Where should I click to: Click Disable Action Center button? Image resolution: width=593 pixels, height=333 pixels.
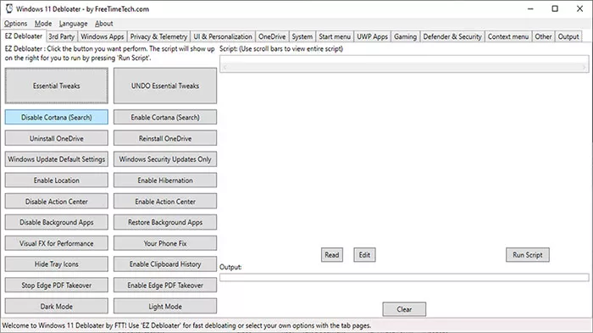pyautogui.click(x=57, y=202)
